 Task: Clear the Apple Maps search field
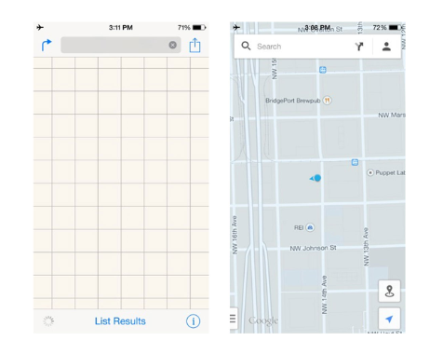pyautogui.click(x=173, y=45)
